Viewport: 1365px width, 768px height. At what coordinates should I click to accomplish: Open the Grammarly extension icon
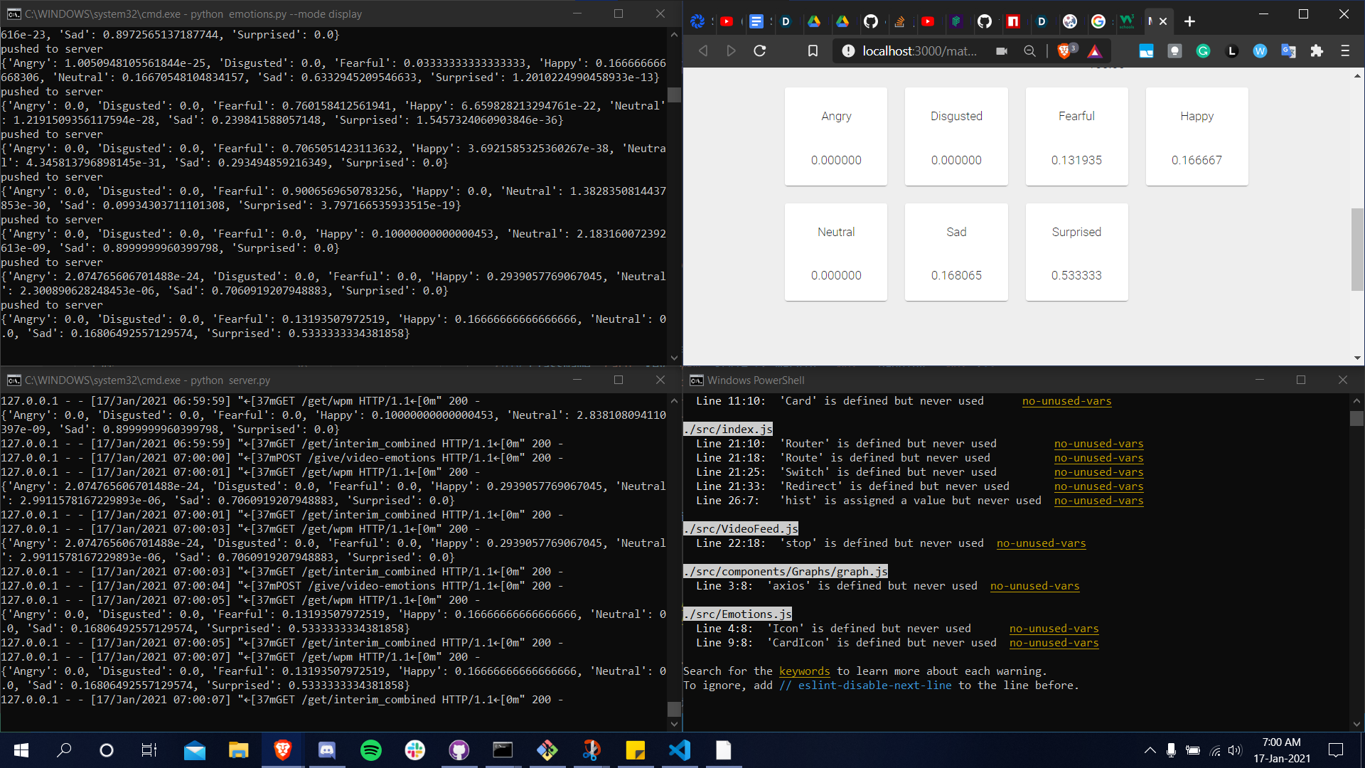click(x=1203, y=50)
